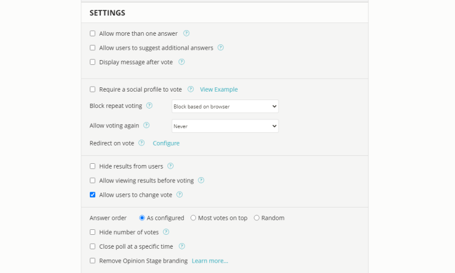Screen dimensions: 455x273
Task: Click help icon beside Allow more than one answer
Action: click(186, 33)
